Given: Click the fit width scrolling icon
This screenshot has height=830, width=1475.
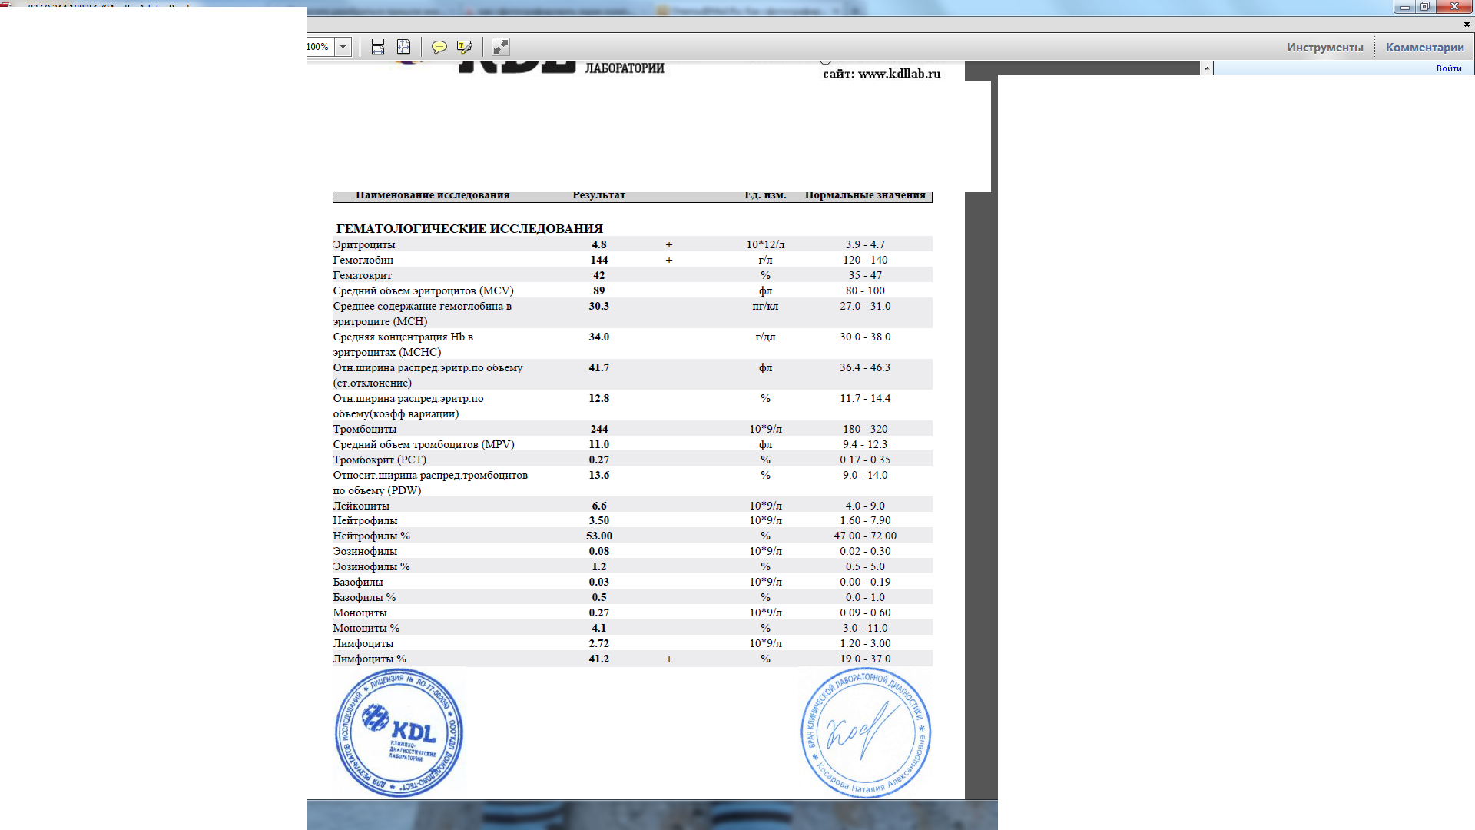Looking at the screenshot, I should pos(377,47).
